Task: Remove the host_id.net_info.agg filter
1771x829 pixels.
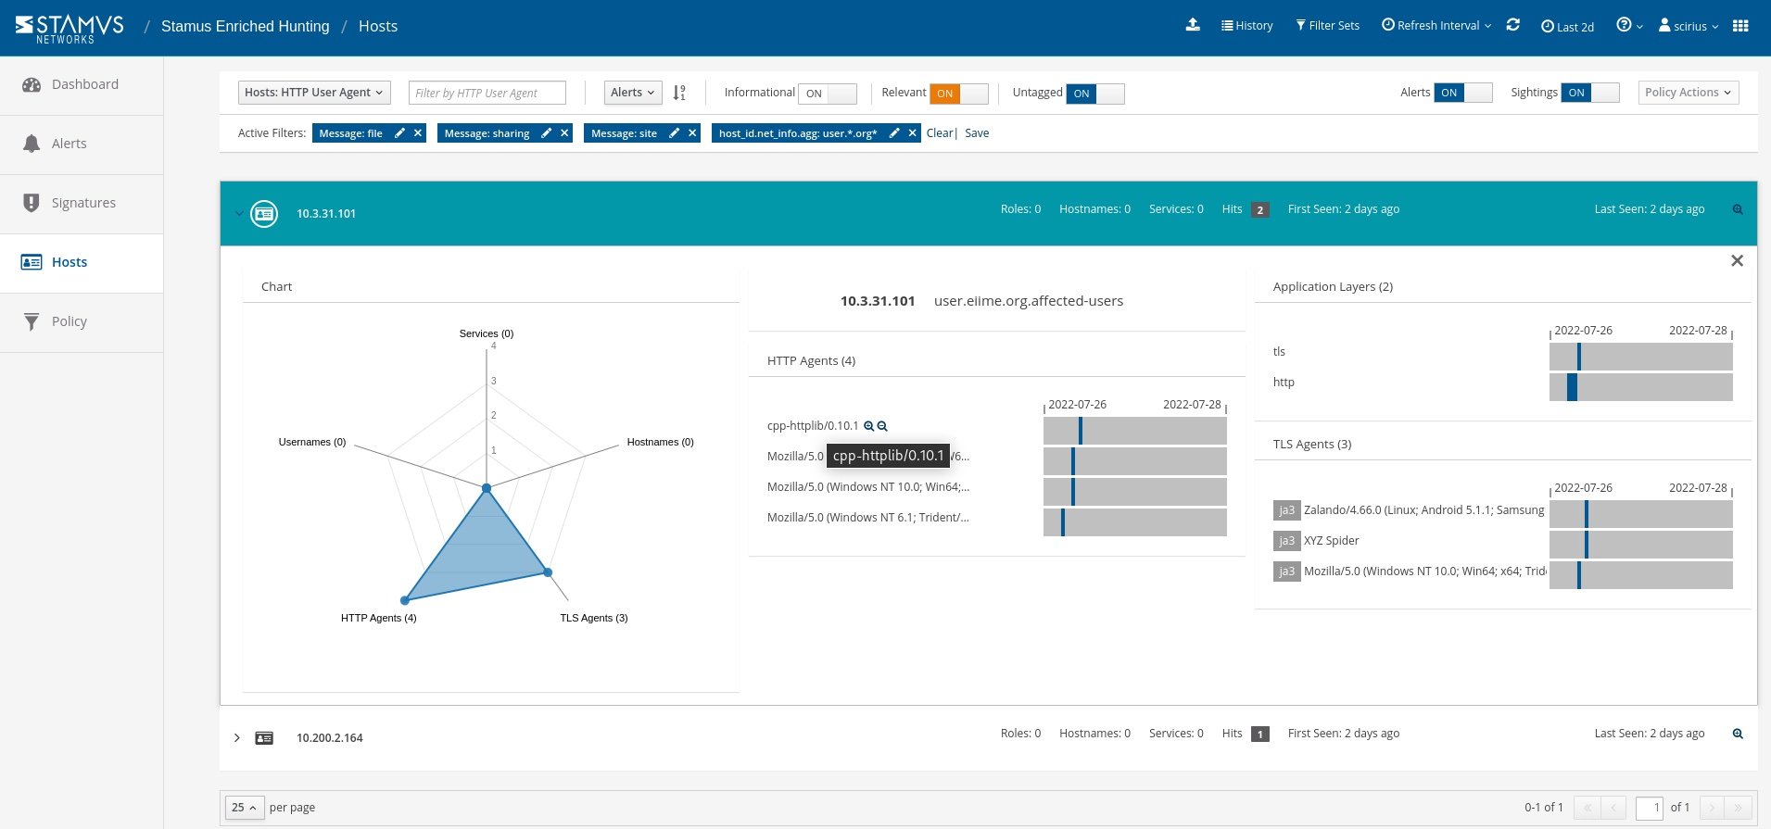Action: pyautogui.click(x=913, y=133)
